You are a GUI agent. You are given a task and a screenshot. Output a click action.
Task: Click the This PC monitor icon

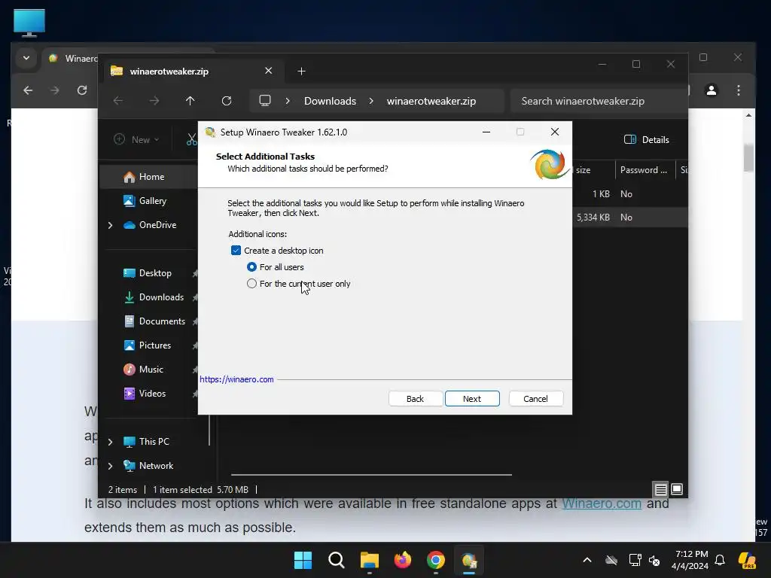pyautogui.click(x=130, y=442)
